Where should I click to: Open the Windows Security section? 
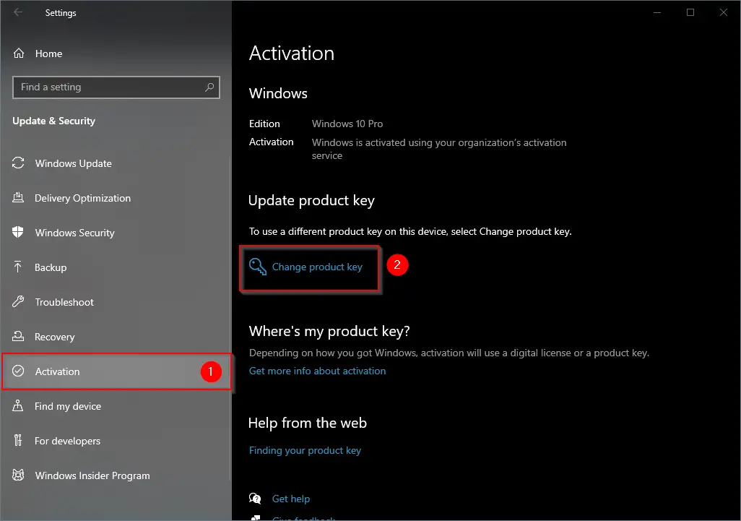(x=116, y=233)
